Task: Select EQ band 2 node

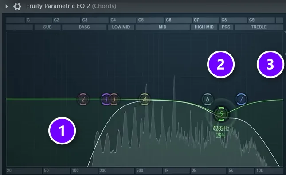Action: click(x=83, y=99)
